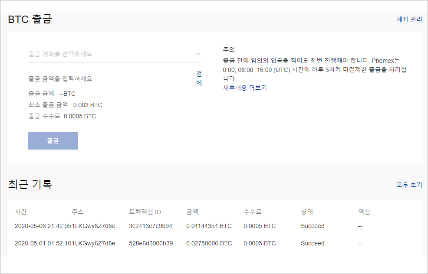Select the 시간 column header
Screen dimensions: 428x274
(x=21, y=212)
